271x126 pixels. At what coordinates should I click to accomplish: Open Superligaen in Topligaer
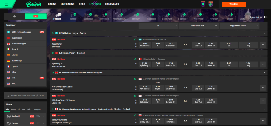click(26, 38)
